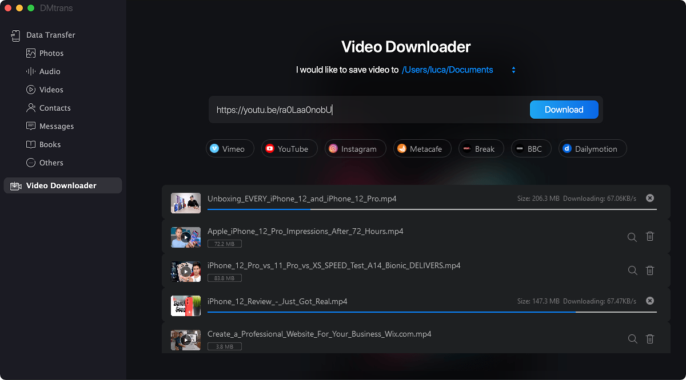Click the Download button
The height and width of the screenshot is (380, 686).
pyautogui.click(x=564, y=110)
